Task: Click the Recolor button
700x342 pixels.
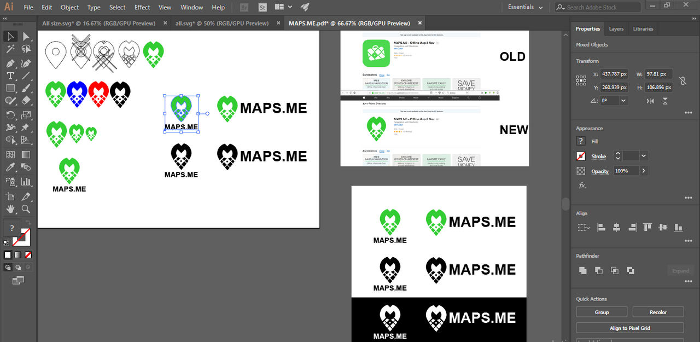Action: click(658, 312)
